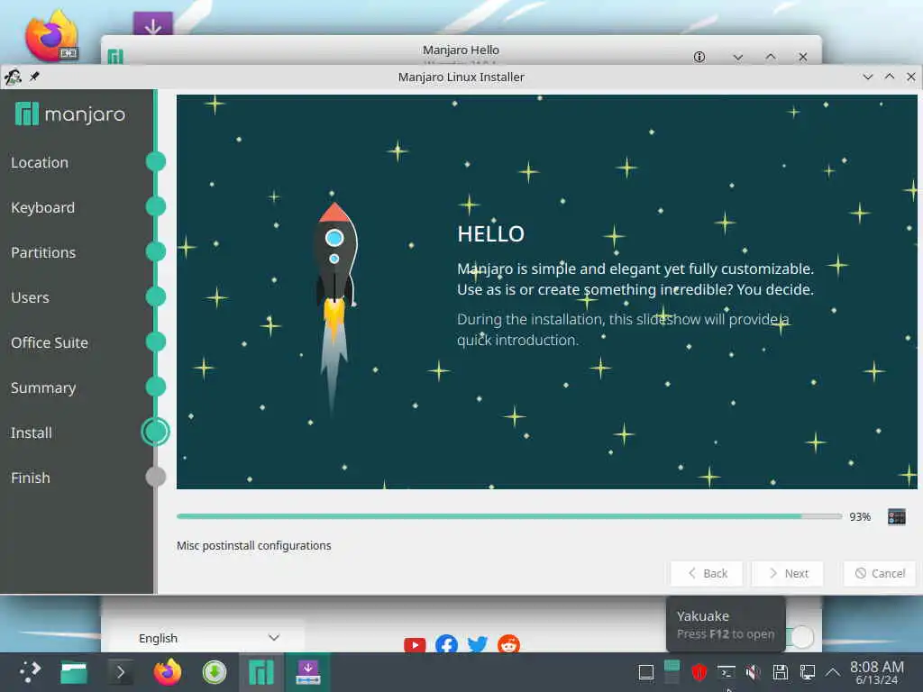The width and height of the screenshot is (923, 692).
Task: Open the application launcher in taskbar
Action: pos(30,672)
